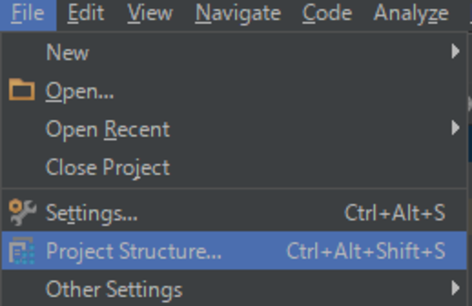Open the Navigate menu
Screen dimensions: 472x306
(238, 13)
